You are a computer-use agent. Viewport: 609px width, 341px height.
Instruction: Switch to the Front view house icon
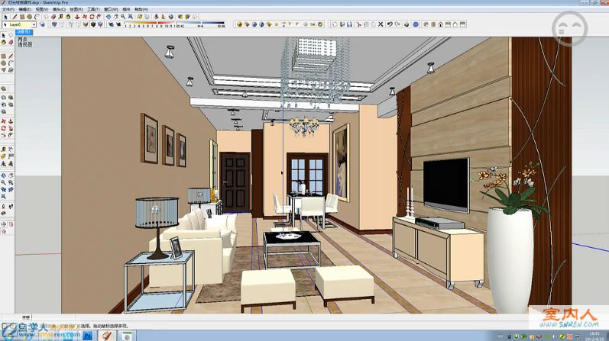click(440, 24)
